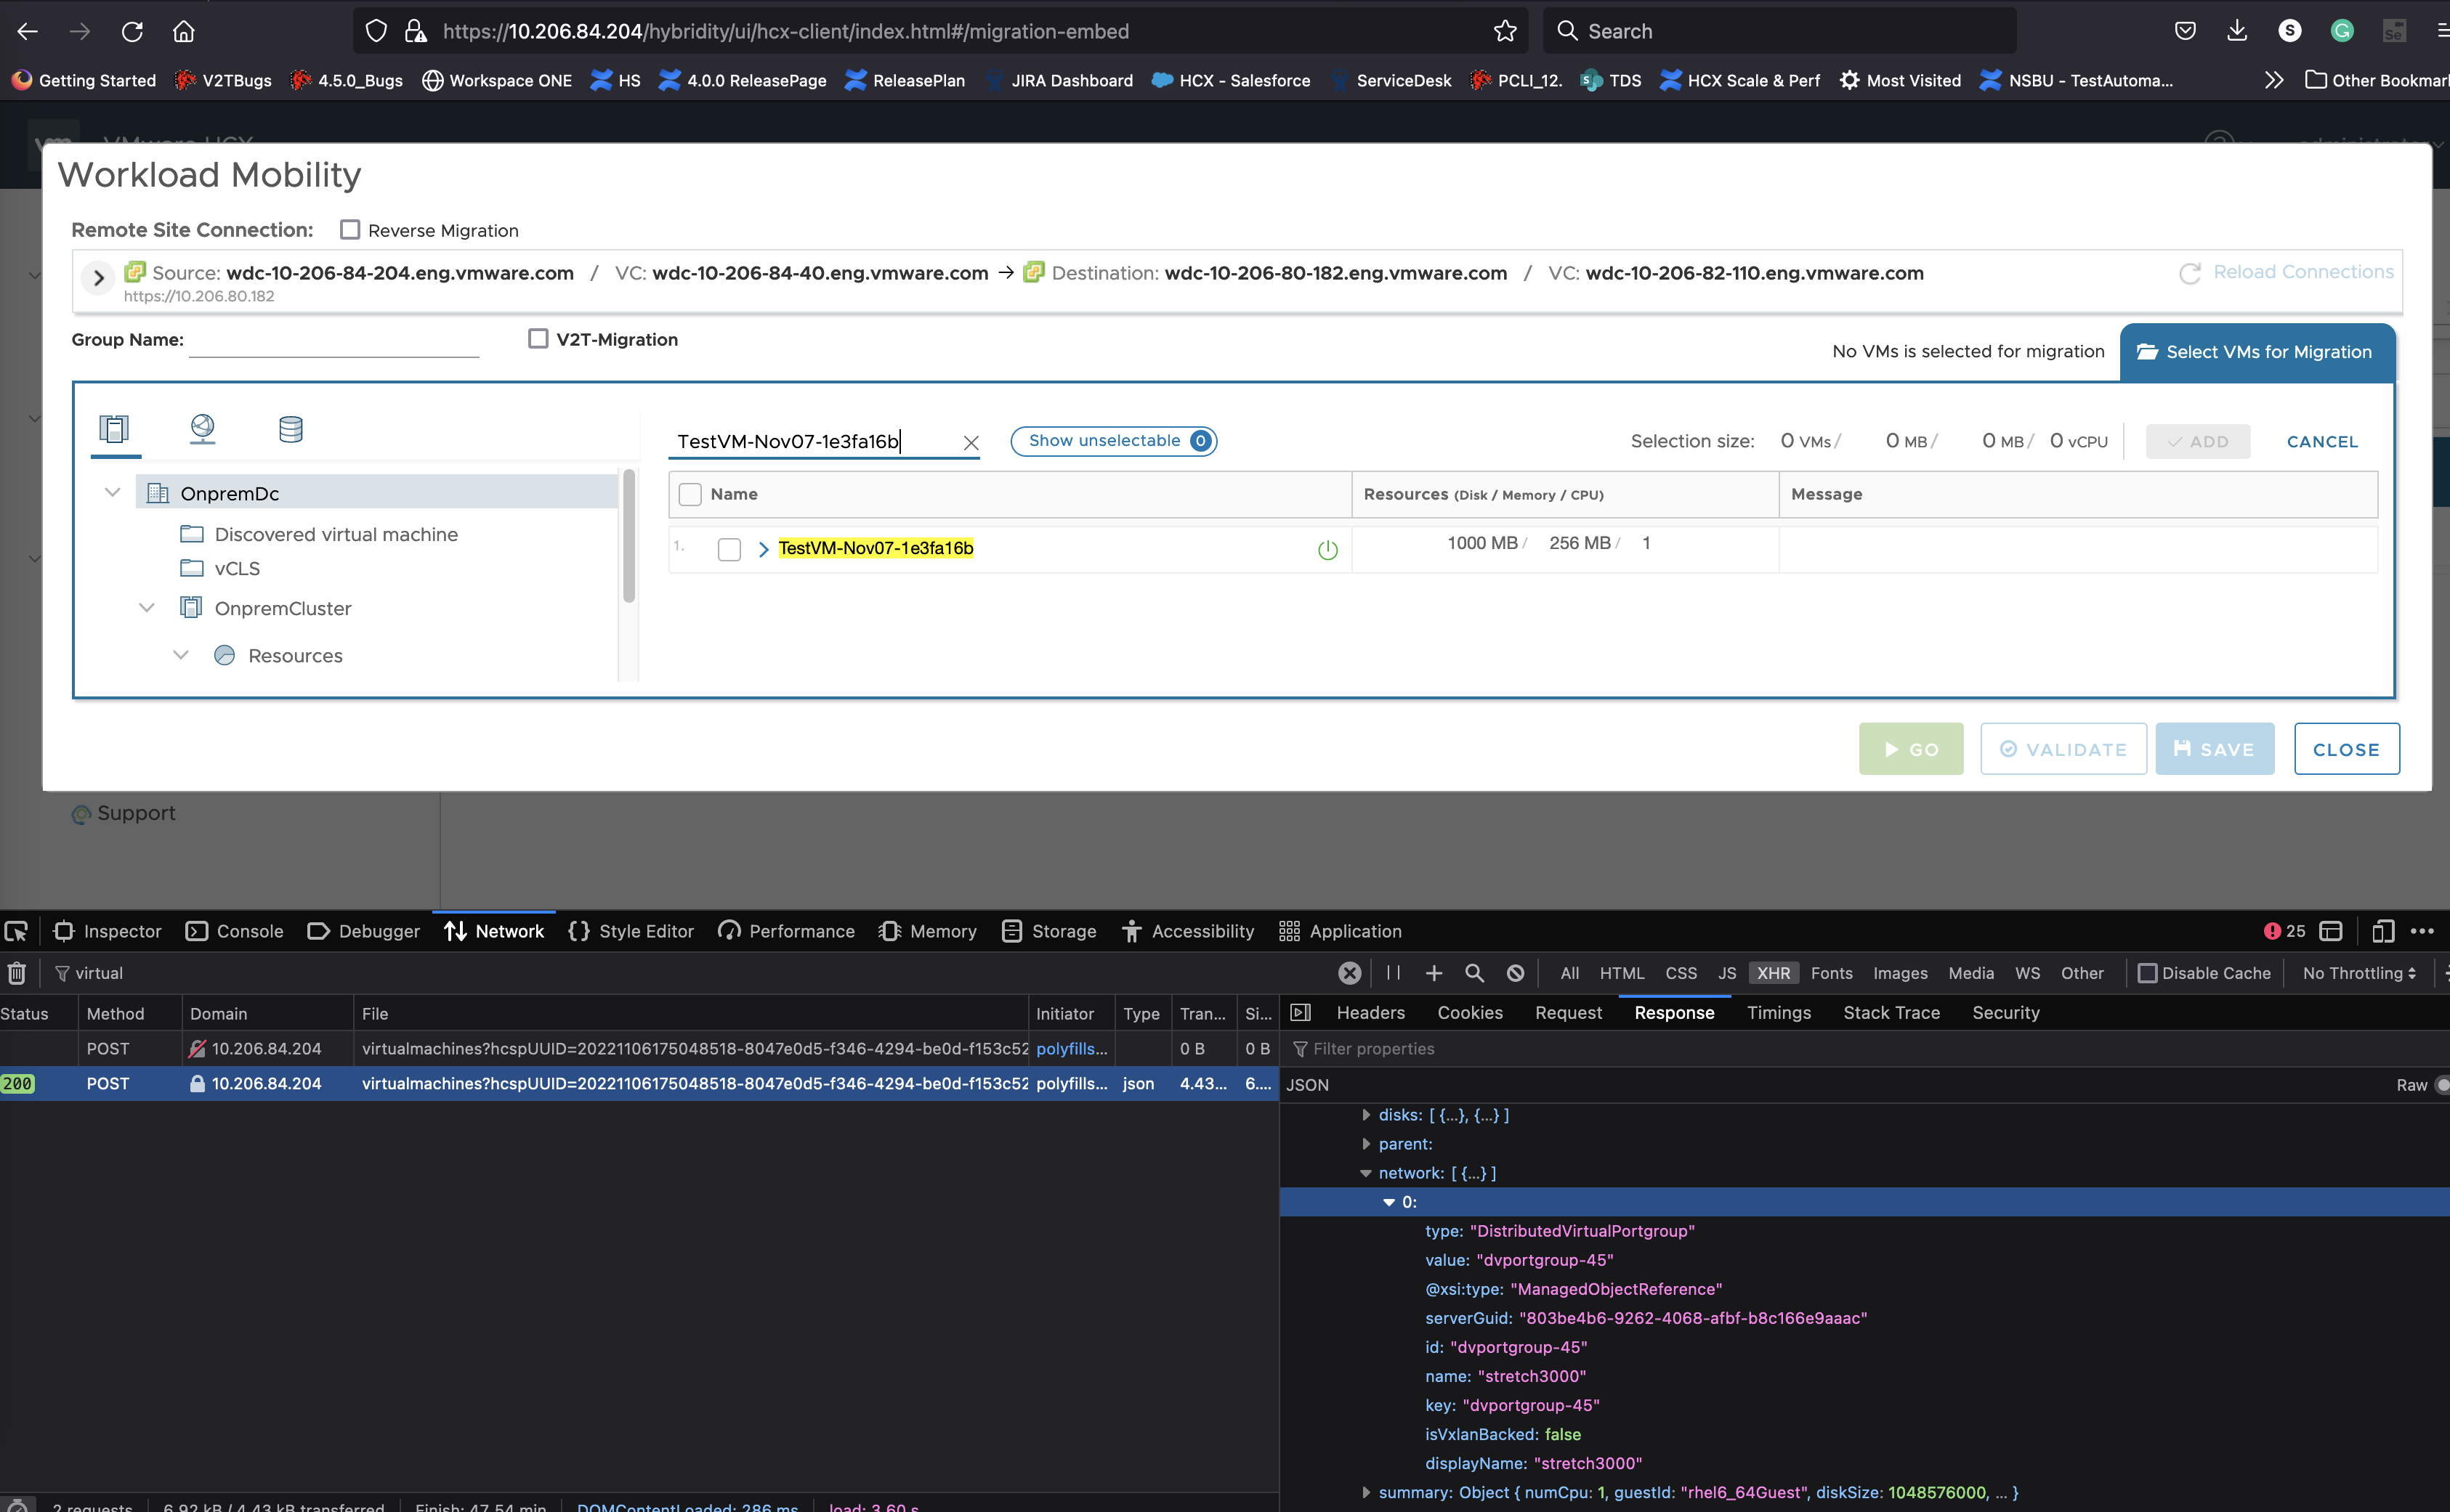Viewport: 2450px width, 1512px height.
Task: Clear the VM search field with the X icon
Action: [x=971, y=443]
